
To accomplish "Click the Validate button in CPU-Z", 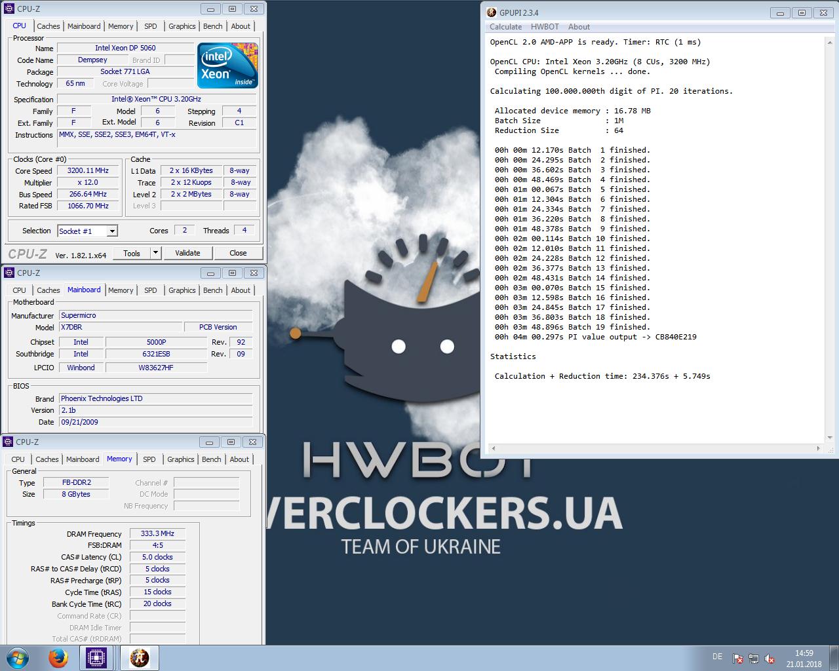I will pyautogui.click(x=187, y=253).
